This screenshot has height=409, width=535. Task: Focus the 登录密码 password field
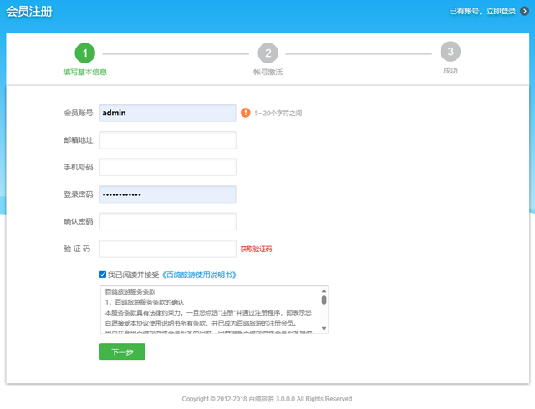coord(167,194)
